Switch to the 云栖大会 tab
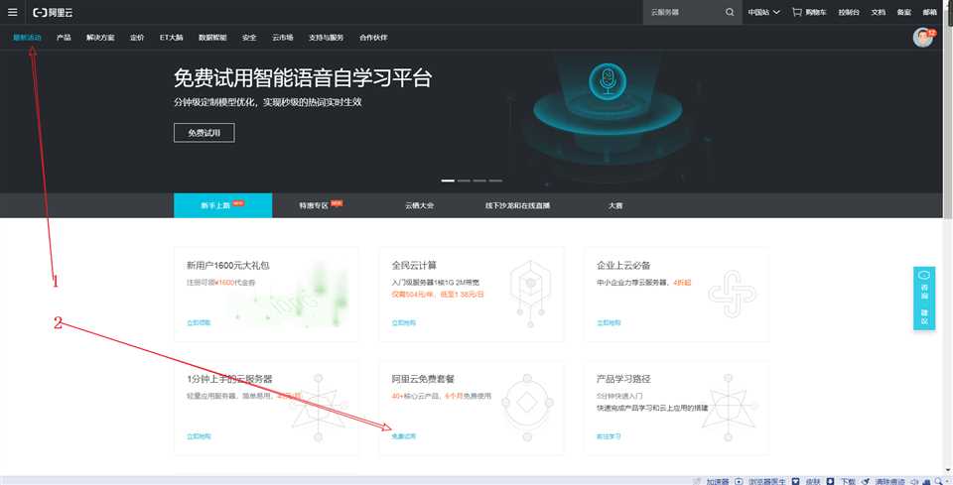 pos(419,205)
